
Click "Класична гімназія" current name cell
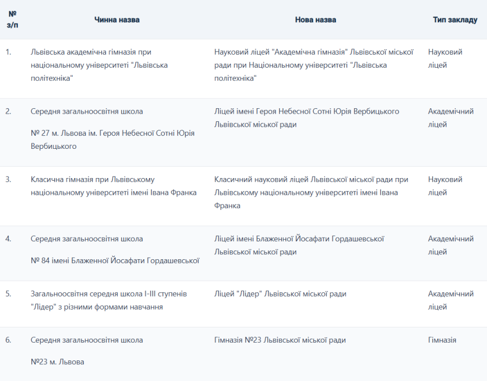coord(114,186)
